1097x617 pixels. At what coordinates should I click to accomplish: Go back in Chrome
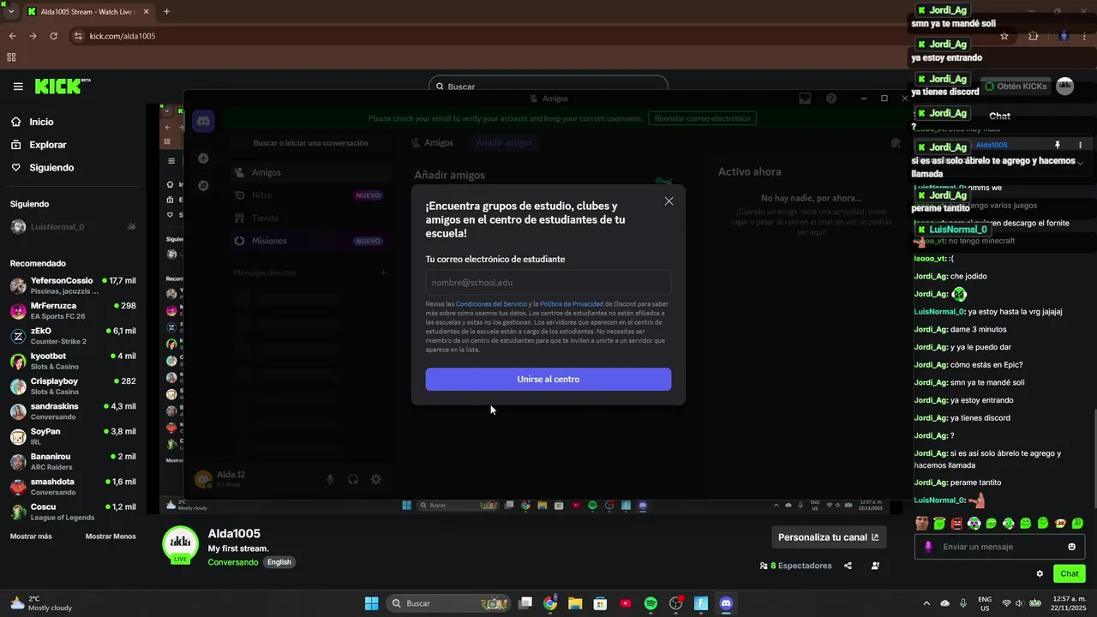pyautogui.click(x=12, y=36)
